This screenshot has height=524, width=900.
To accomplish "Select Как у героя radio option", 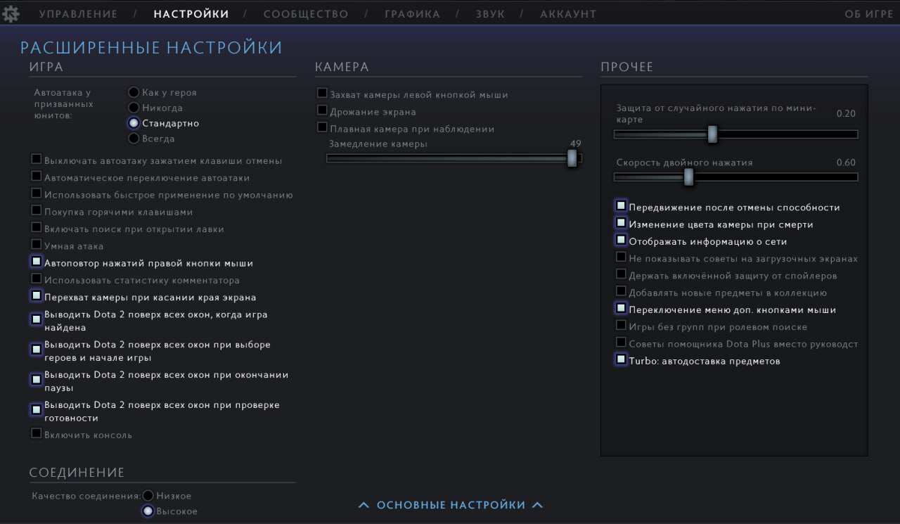I will click(x=134, y=92).
